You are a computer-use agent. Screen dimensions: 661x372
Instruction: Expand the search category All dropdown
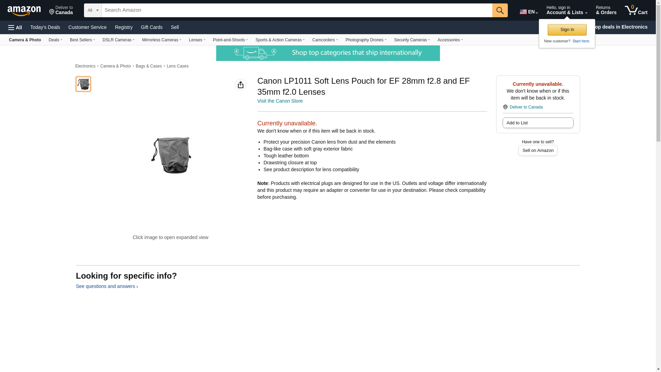93,10
